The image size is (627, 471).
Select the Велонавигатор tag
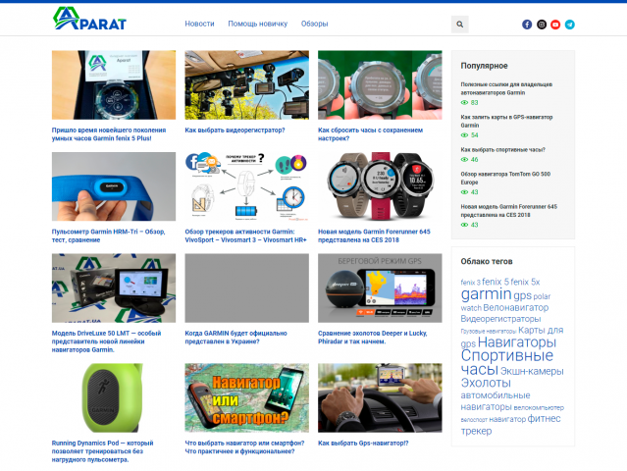[x=515, y=307]
